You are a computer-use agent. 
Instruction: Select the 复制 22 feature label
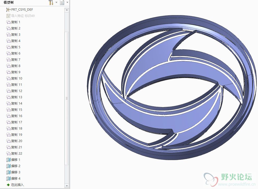click(x=17, y=154)
